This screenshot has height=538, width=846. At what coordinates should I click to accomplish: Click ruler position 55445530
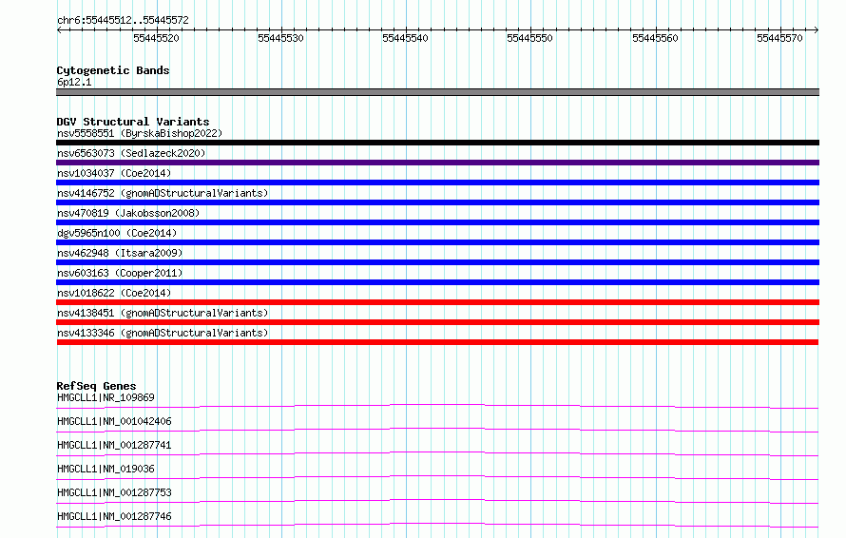[280, 38]
